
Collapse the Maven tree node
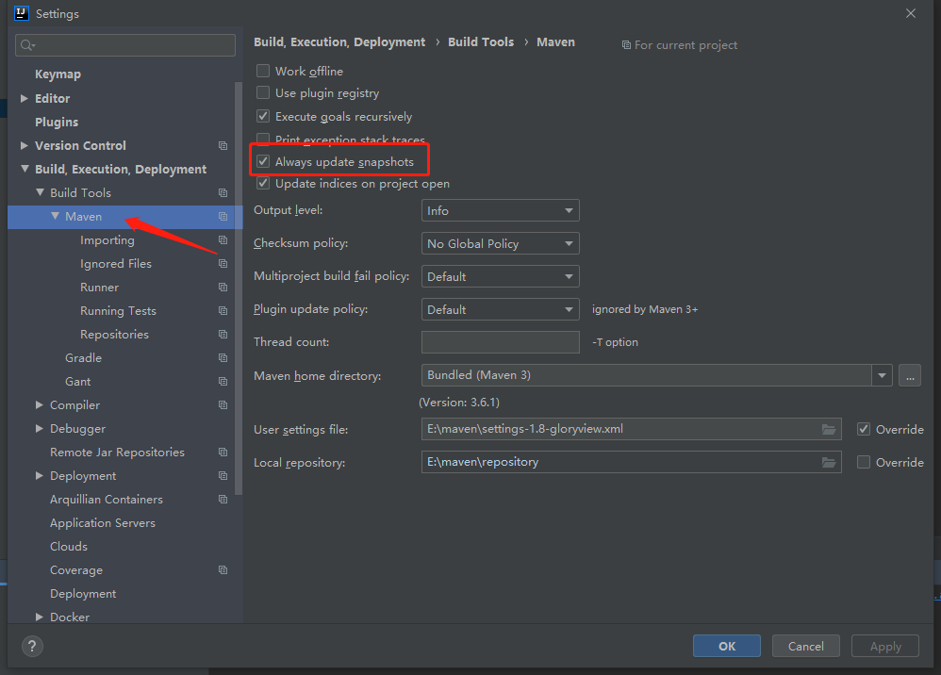pos(55,216)
